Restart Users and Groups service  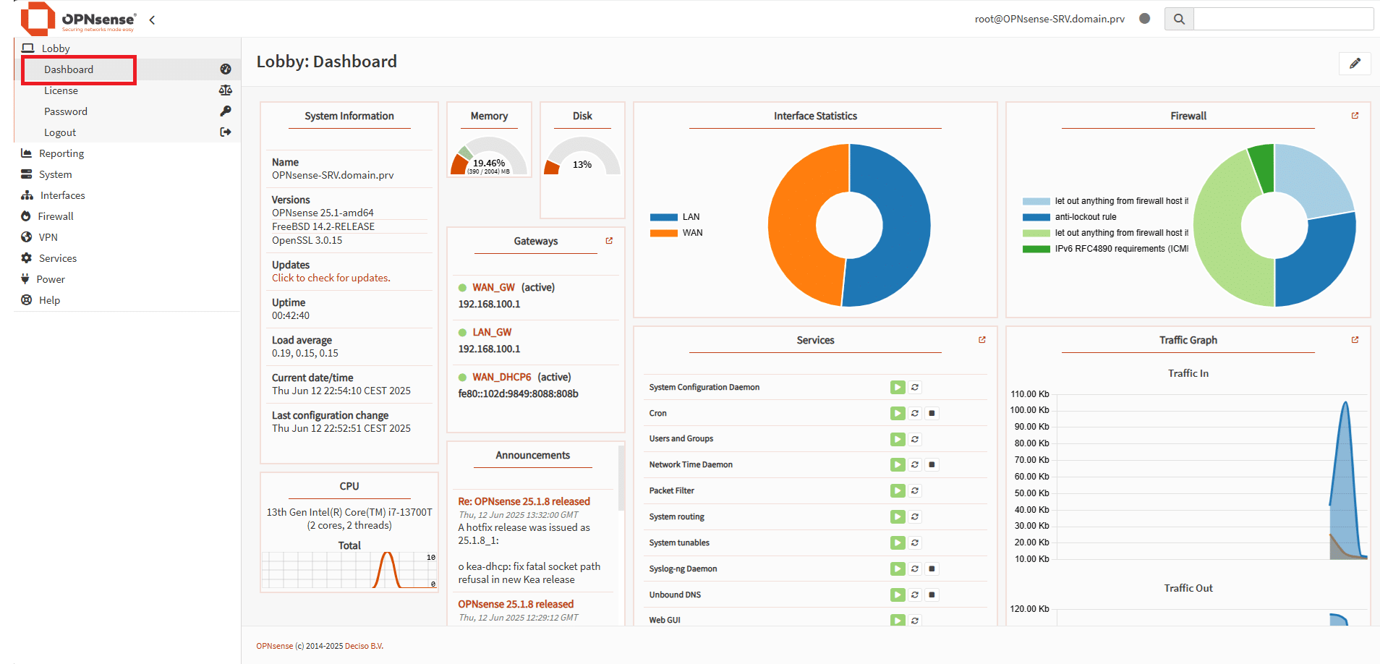coord(915,439)
